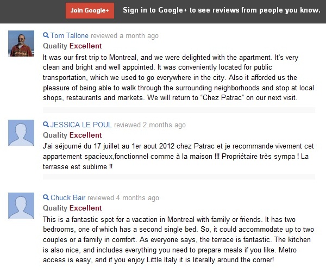The image size is (326, 272).
Task: Click magnifier icon beside Tom Tallone
Action: [46, 35]
